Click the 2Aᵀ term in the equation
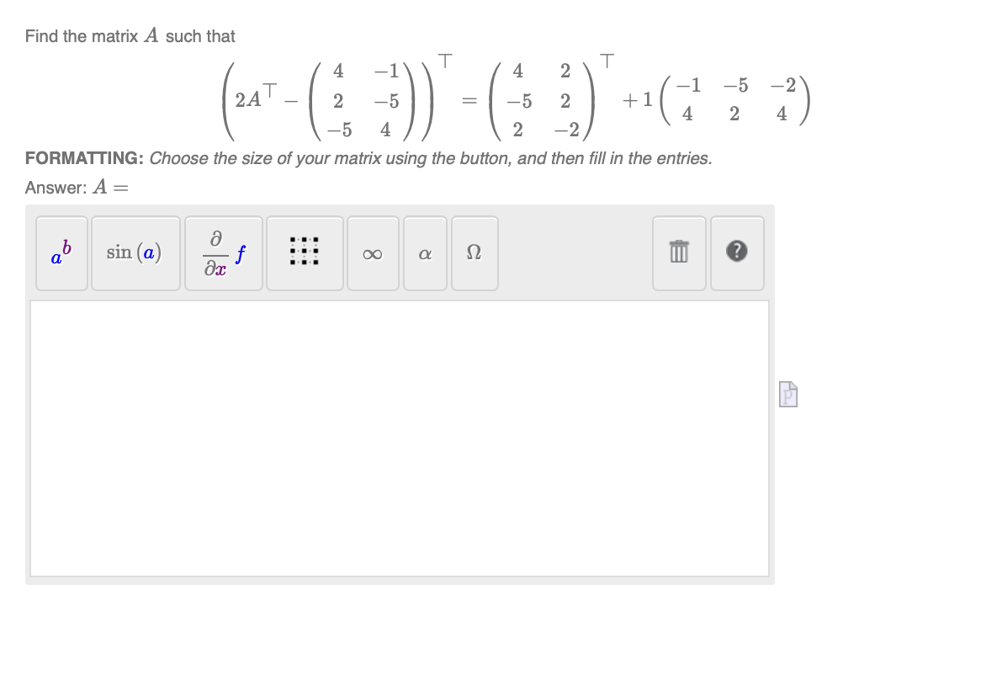The image size is (981, 685). tap(255, 96)
